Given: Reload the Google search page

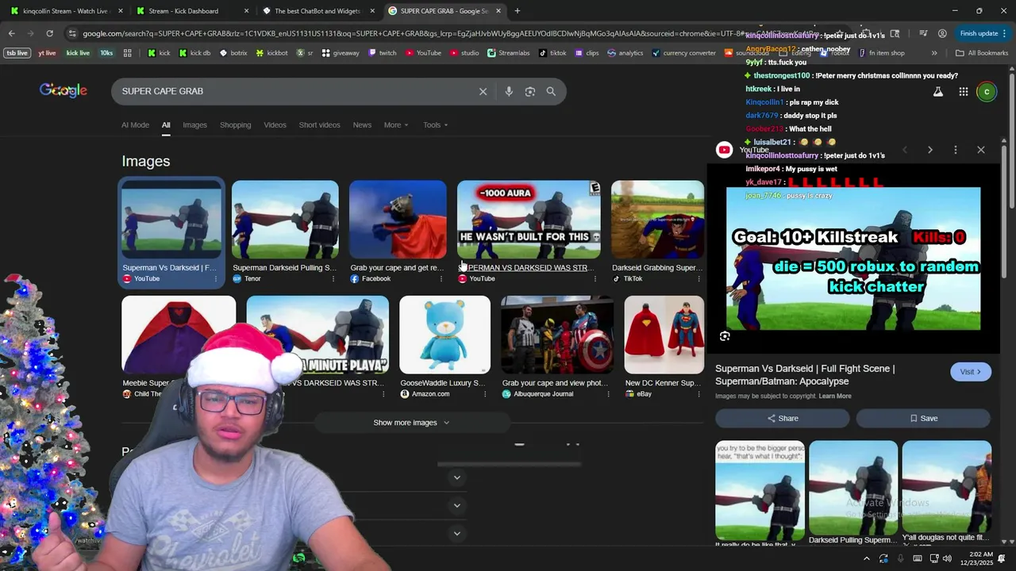Looking at the screenshot, I should point(49,33).
